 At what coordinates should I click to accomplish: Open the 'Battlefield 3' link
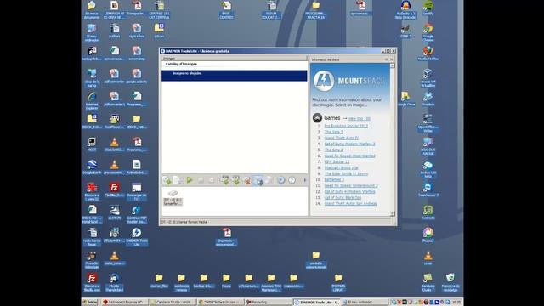point(334,179)
